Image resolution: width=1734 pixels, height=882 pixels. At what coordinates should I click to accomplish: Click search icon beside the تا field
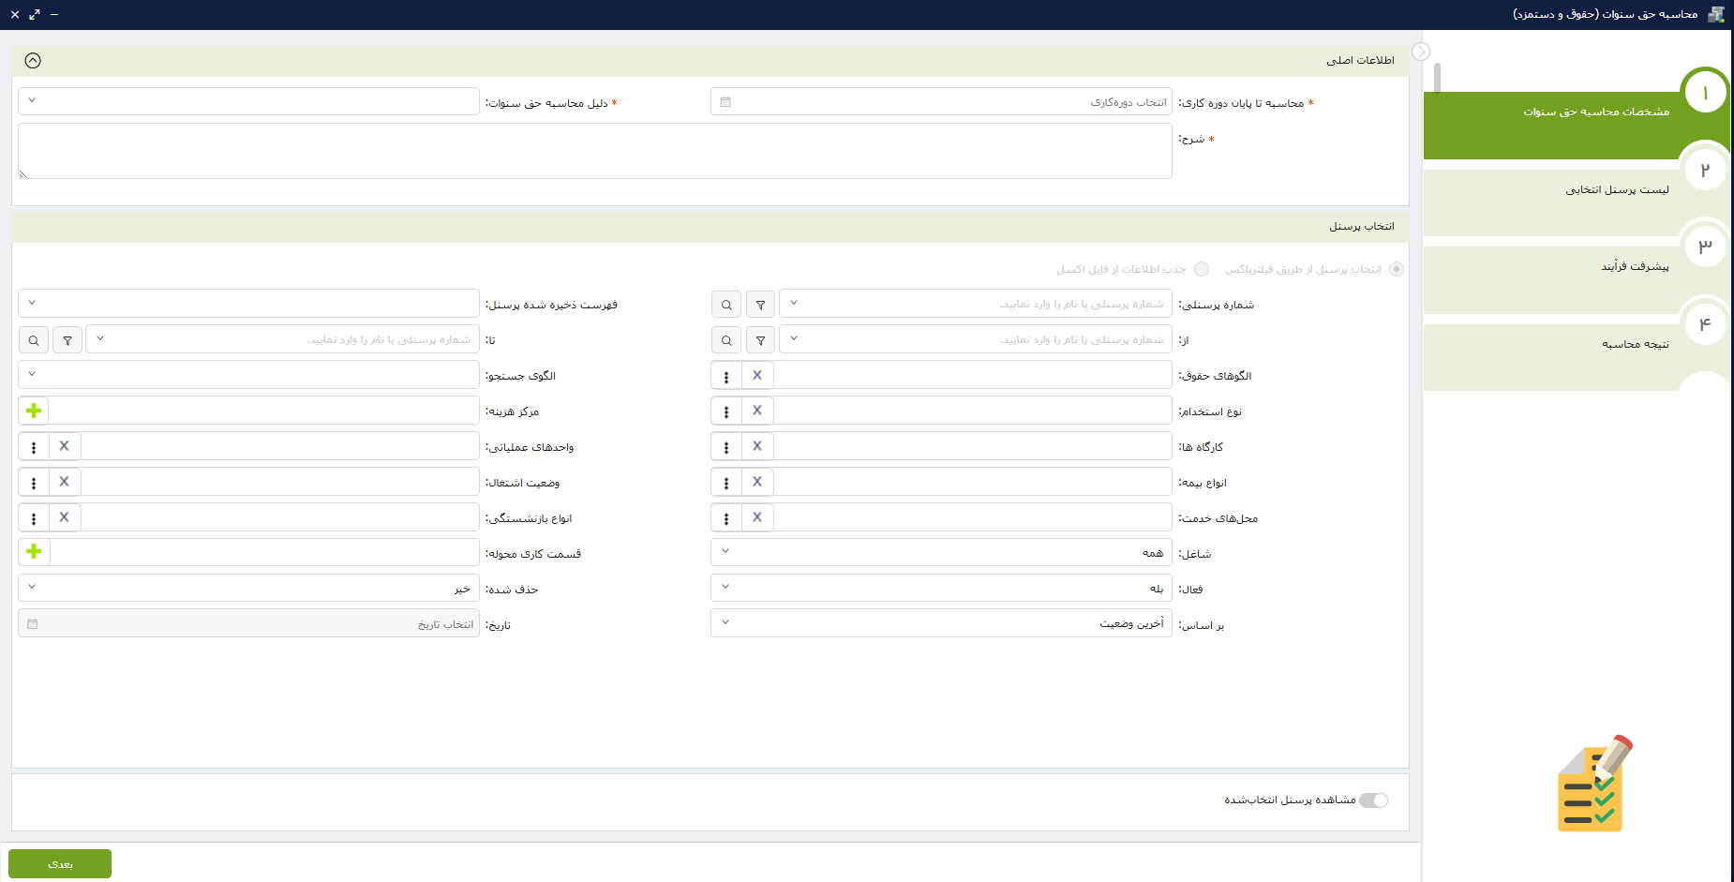click(34, 340)
